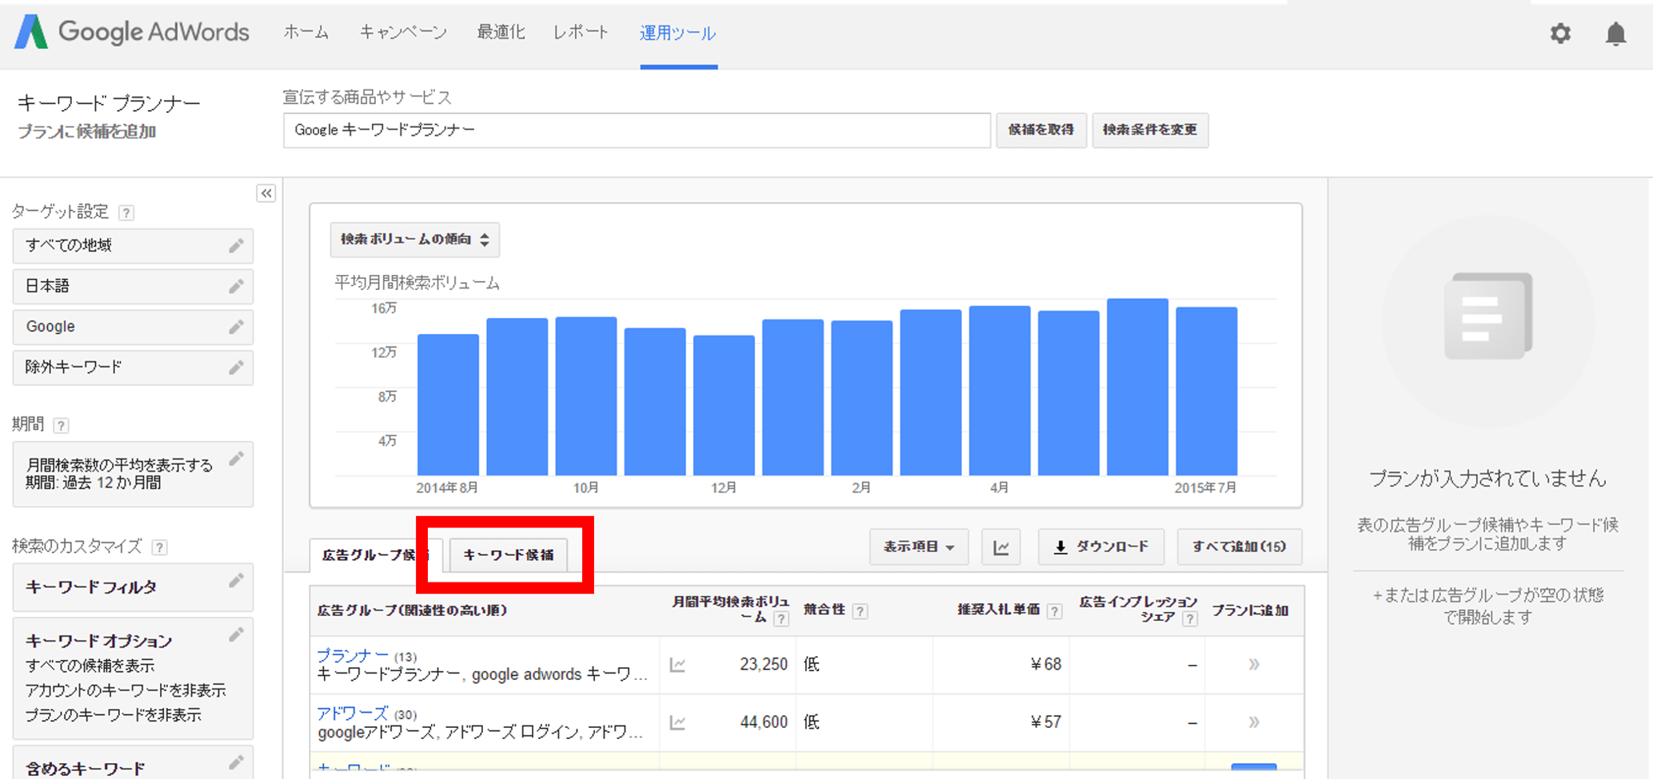This screenshot has width=1653, height=779.
Task: Edit the Google network target
Action: coord(235,327)
